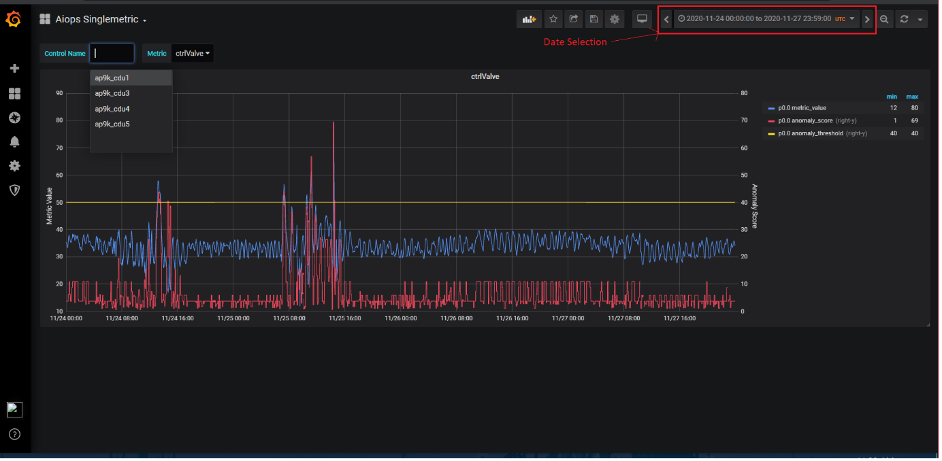Image resolution: width=942 pixels, height=461 pixels.
Task: Click the Add panel toolbar icon
Action: point(529,20)
